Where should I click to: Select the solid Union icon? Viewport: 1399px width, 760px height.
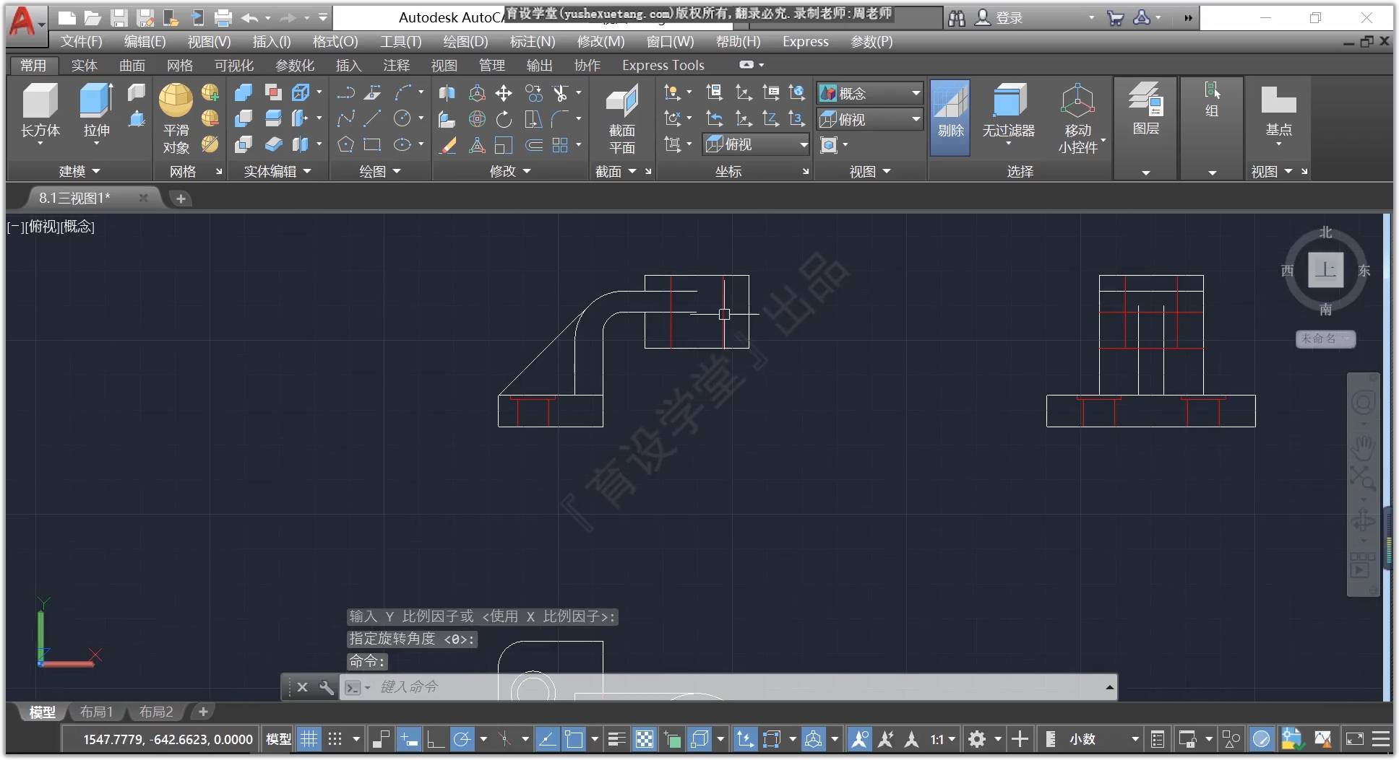(x=244, y=92)
